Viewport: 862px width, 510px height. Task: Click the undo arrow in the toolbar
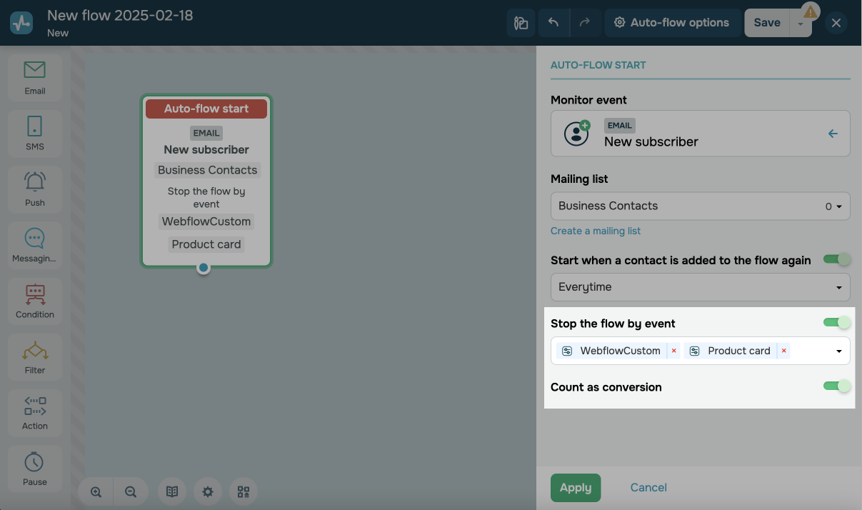pyautogui.click(x=553, y=23)
